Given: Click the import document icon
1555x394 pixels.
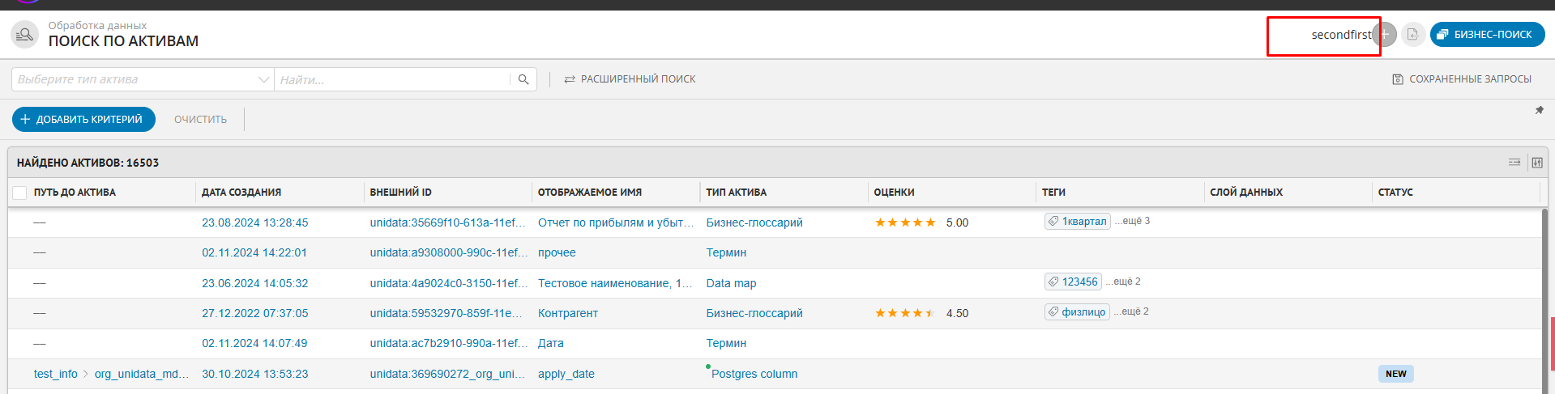Looking at the screenshot, I should click(x=1412, y=35).
